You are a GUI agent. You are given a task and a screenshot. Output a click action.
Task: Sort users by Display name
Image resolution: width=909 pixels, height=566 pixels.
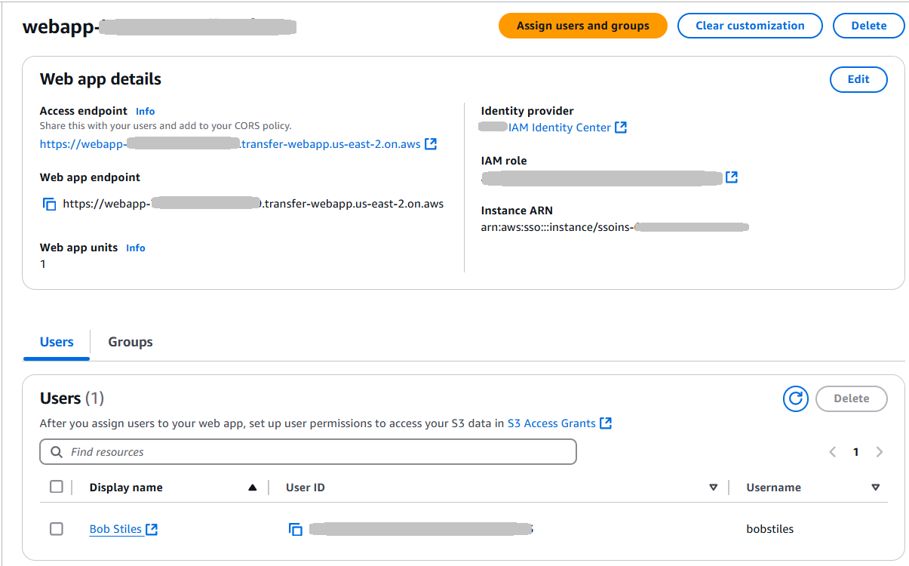pos(253,488)
